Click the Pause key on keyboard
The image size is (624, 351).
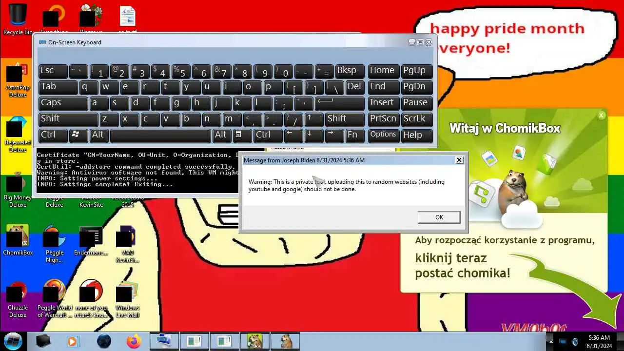pyautogui.click(x=417, y=103)
